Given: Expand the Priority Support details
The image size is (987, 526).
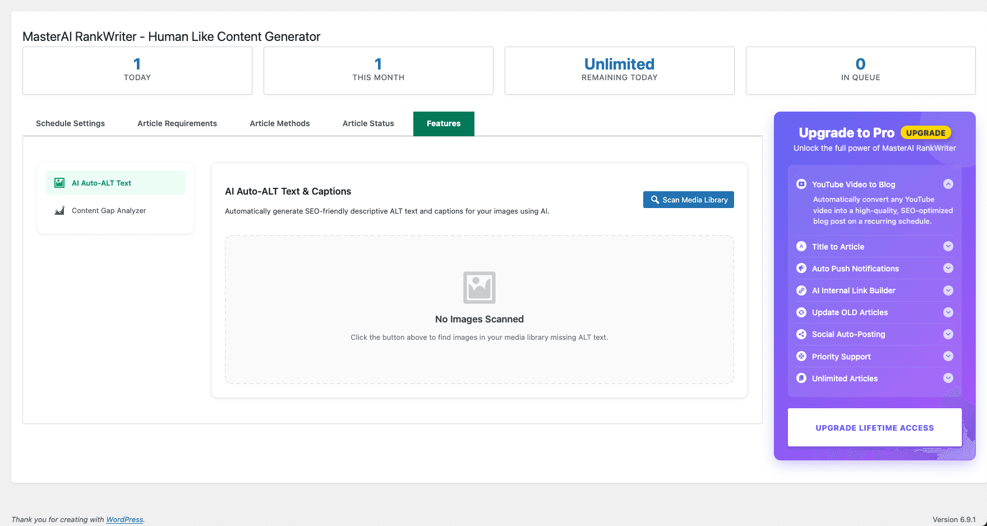Looking at the screenshot, I should [x=948, y=356].
